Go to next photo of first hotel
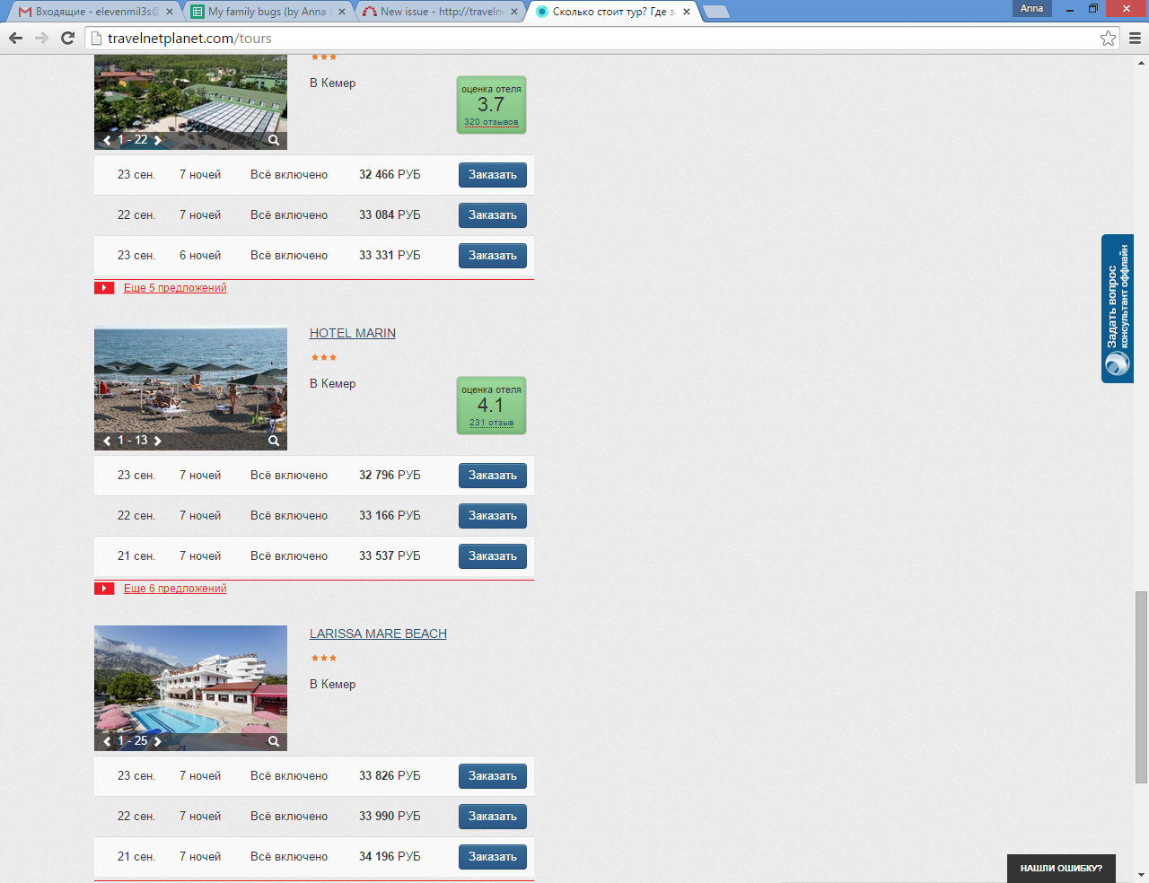Viewport: 1149px width, 883px height. [158, 140]
